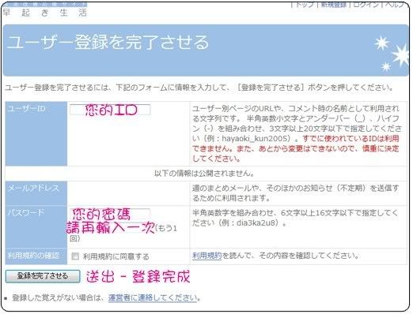Click the 以下の情報は公開されません notice text
This screenshot has height=314, width=413.
[204, 174]
